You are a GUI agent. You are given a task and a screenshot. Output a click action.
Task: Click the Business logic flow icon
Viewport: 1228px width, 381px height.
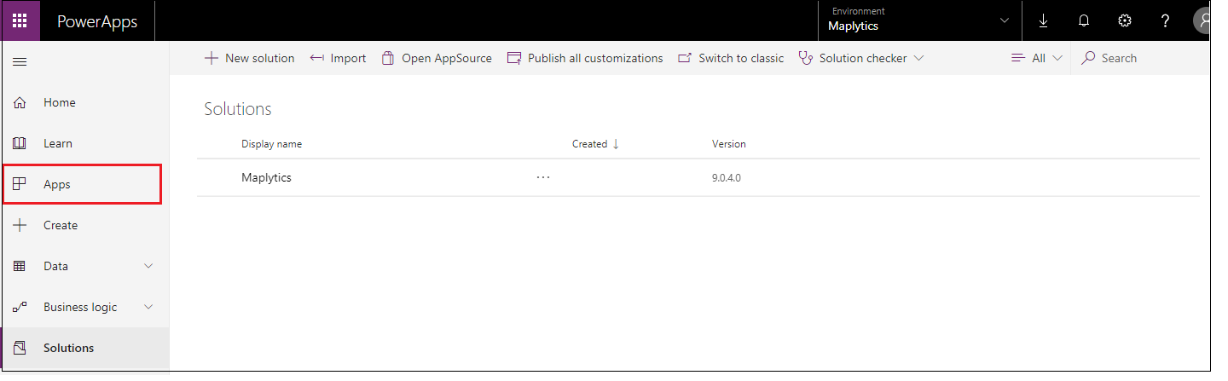pyautogui.click(x=20, y=307)
